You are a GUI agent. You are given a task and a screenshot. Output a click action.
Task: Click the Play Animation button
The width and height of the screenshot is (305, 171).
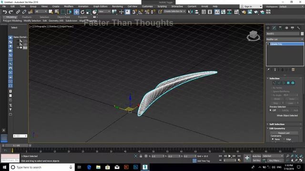coord(230,156)
